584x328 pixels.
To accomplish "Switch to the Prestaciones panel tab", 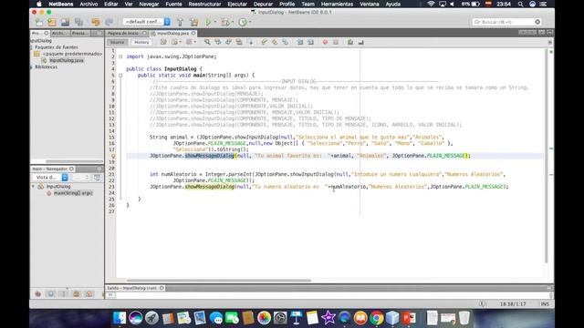I will tap(79, 34).
